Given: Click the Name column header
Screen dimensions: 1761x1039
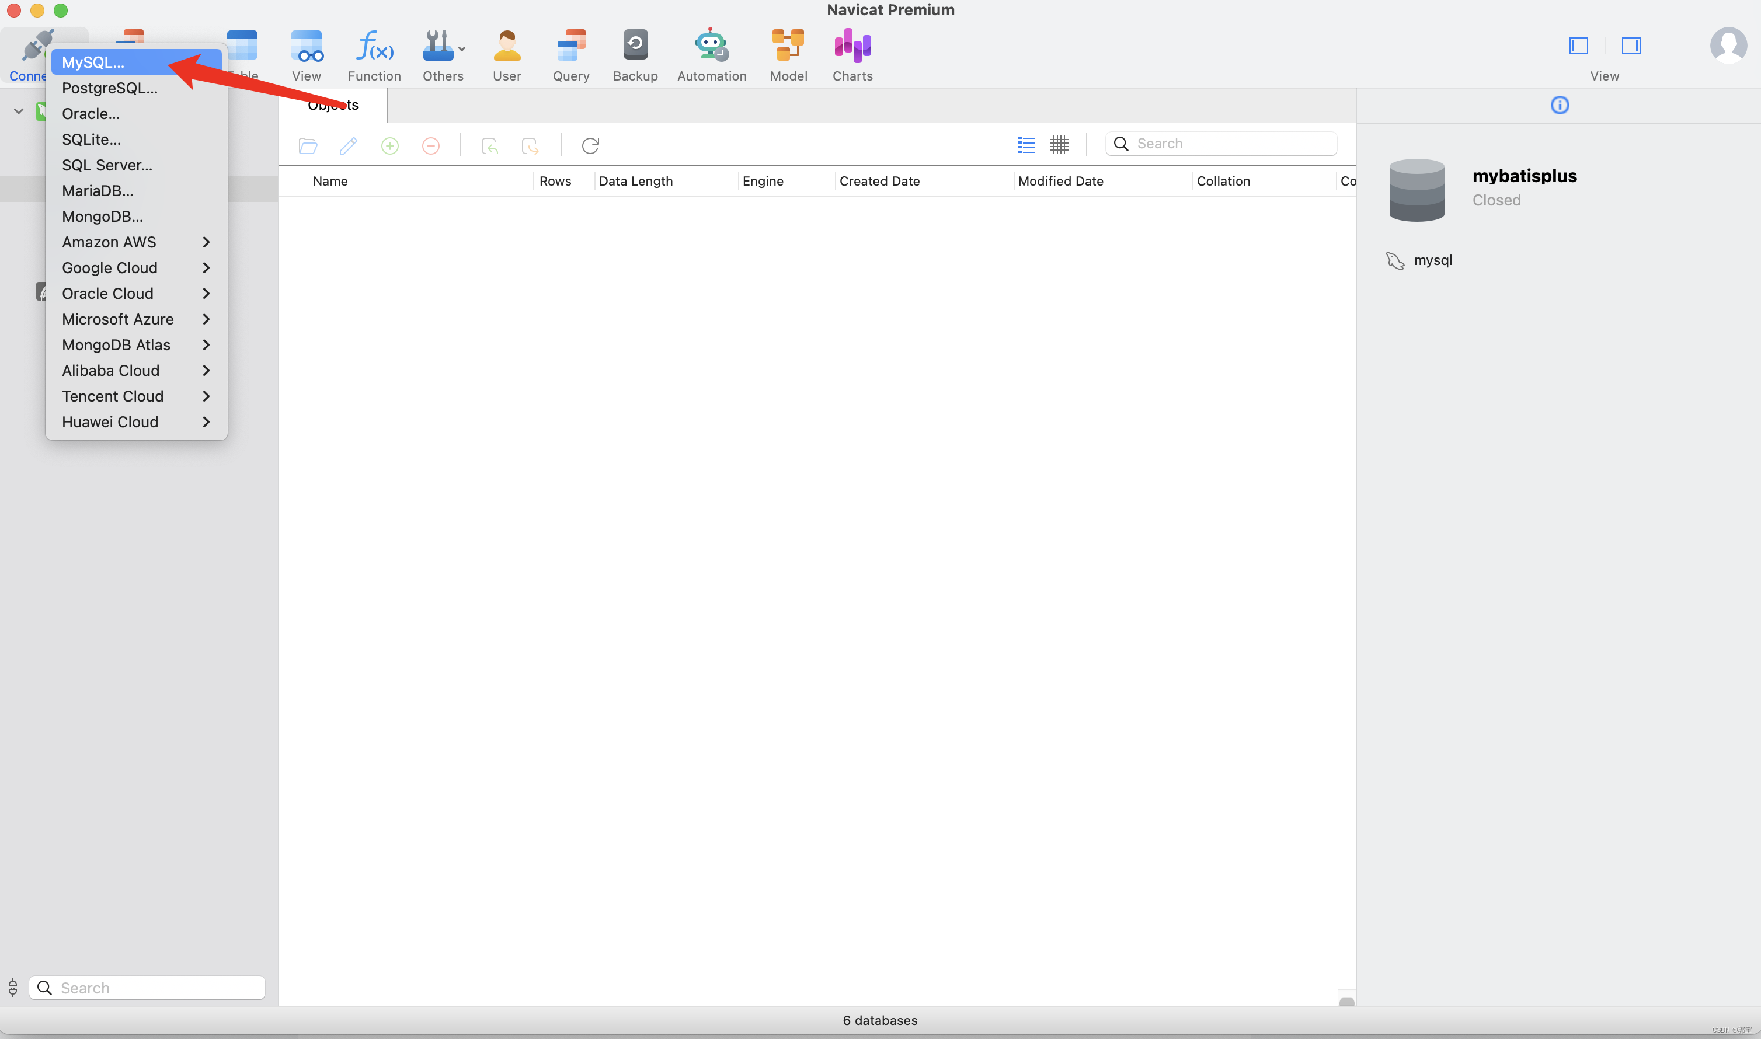Looking at the screenshot, I should 330,182.
